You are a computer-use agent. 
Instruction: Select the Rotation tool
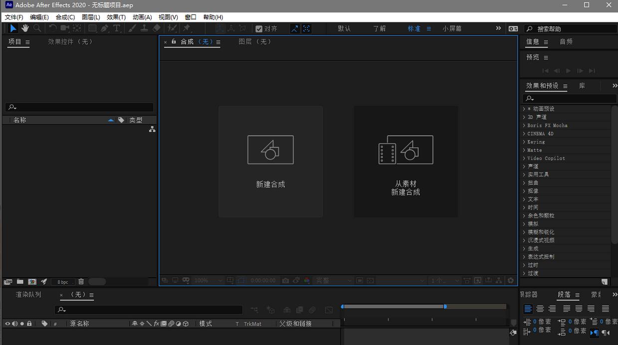52,28
